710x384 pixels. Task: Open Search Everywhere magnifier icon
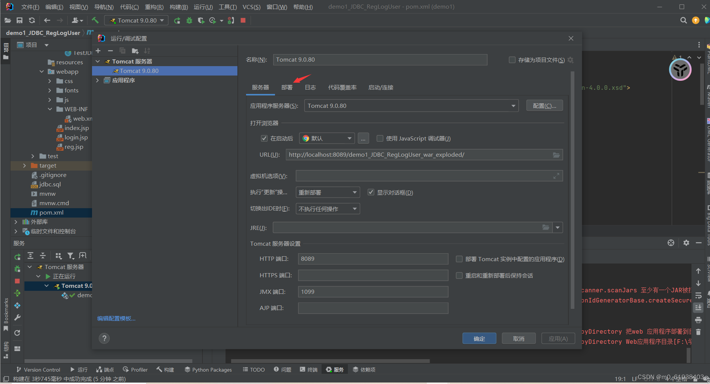(683, 20)
